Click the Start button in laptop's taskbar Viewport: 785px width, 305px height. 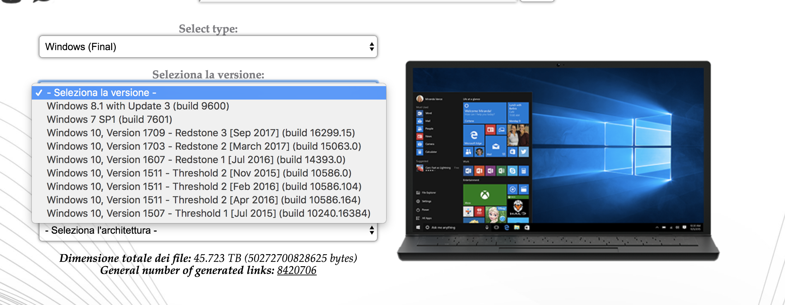tap(418, 228)
